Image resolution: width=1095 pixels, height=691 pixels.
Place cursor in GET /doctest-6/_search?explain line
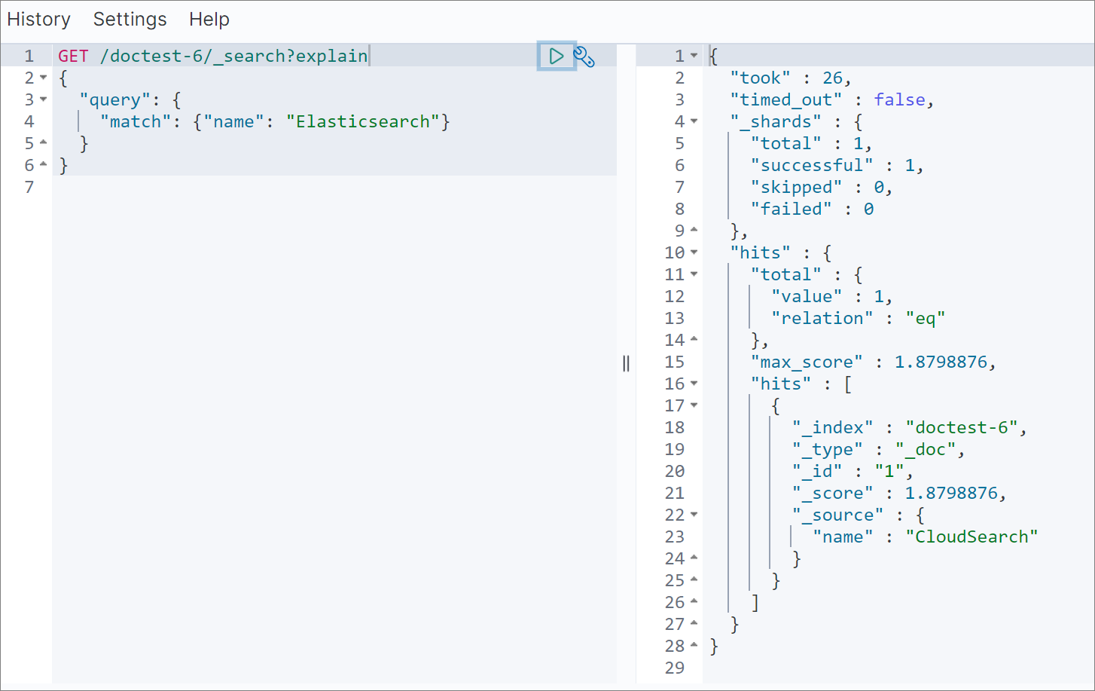pos(213,56)
